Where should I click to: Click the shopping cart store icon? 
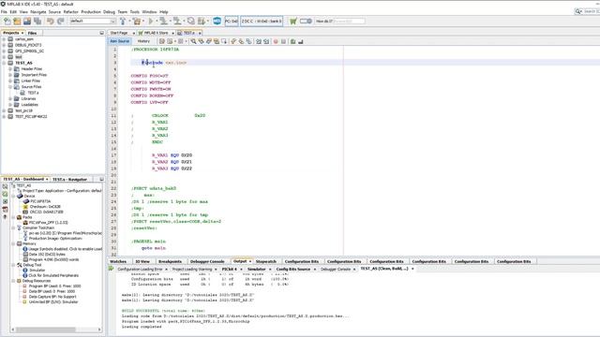[293, 21]
